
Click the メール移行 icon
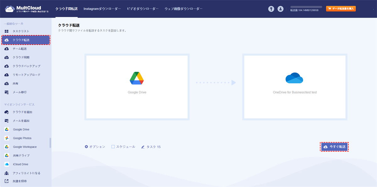(7, 92)
